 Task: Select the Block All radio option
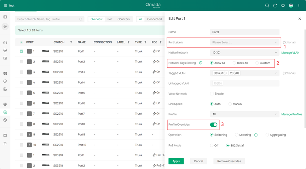[x=234, y=63]
